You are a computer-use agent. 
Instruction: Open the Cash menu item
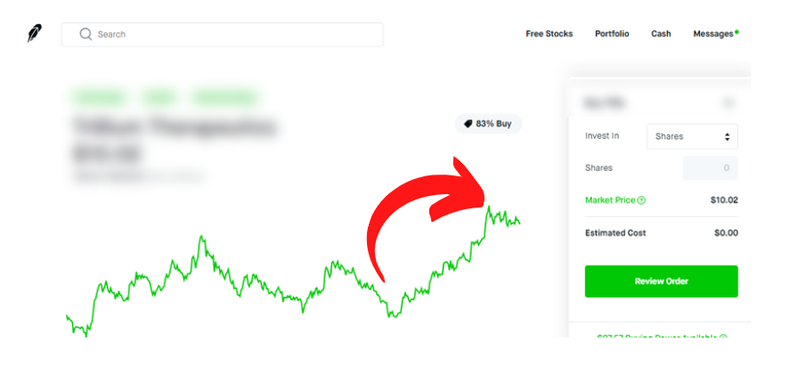point(661,34)
